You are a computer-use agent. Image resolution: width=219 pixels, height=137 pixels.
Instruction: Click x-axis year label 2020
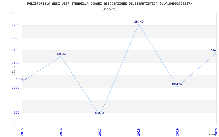click(x=216, y=132)
